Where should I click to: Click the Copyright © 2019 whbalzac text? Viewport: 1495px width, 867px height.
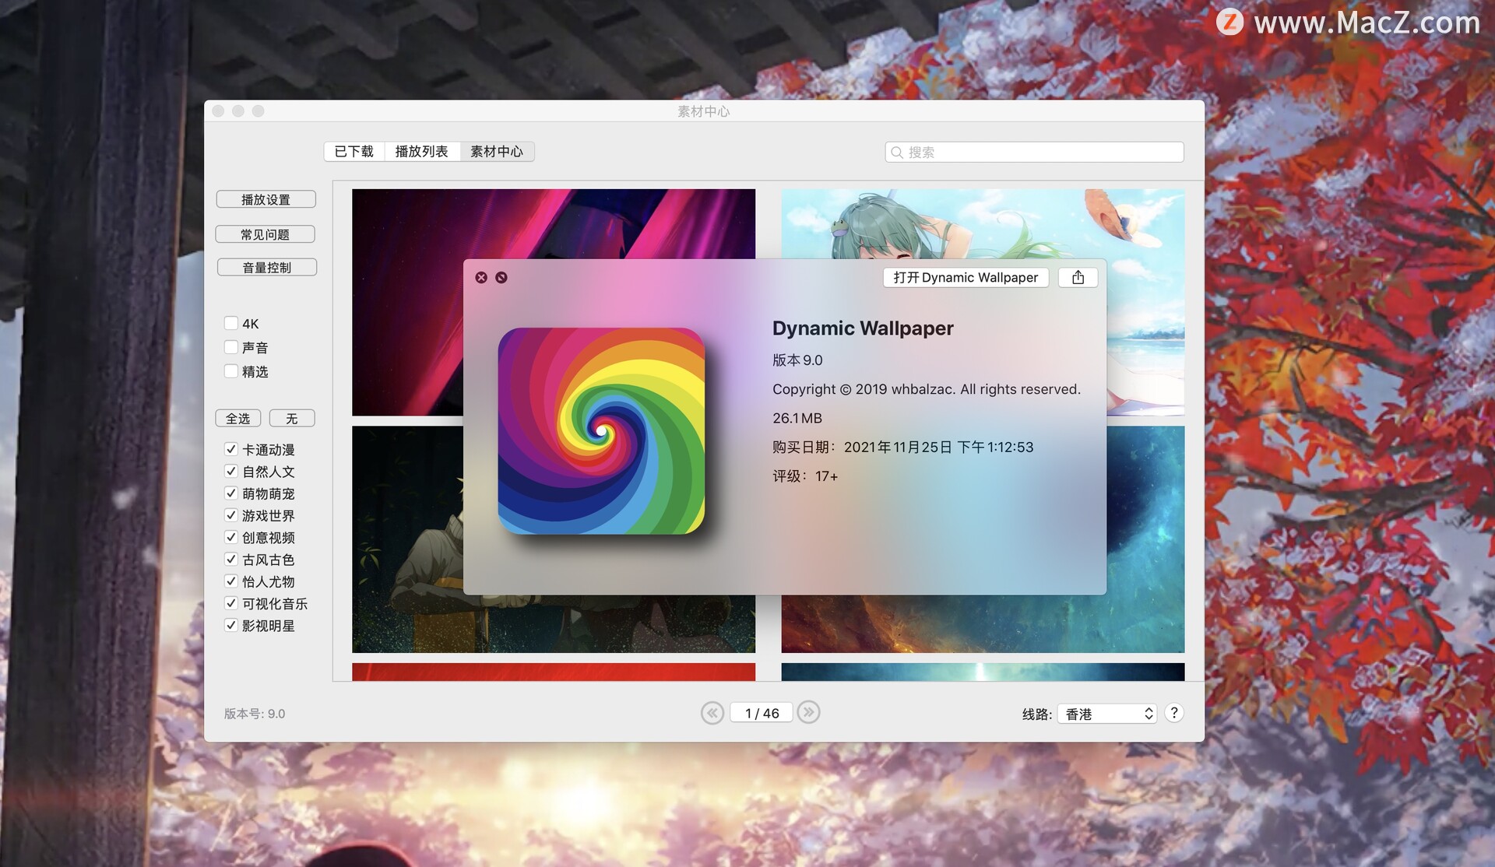pyautogui.click(x=927, y=389)
